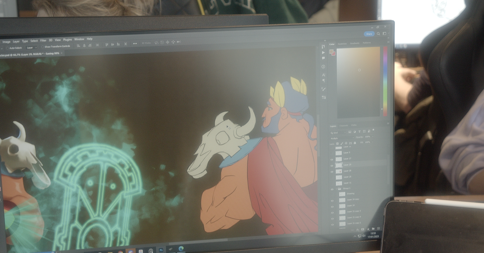Screen dimensions: 484x253
Task: Switch to the Paths tab
Action: tap(354, 125)
